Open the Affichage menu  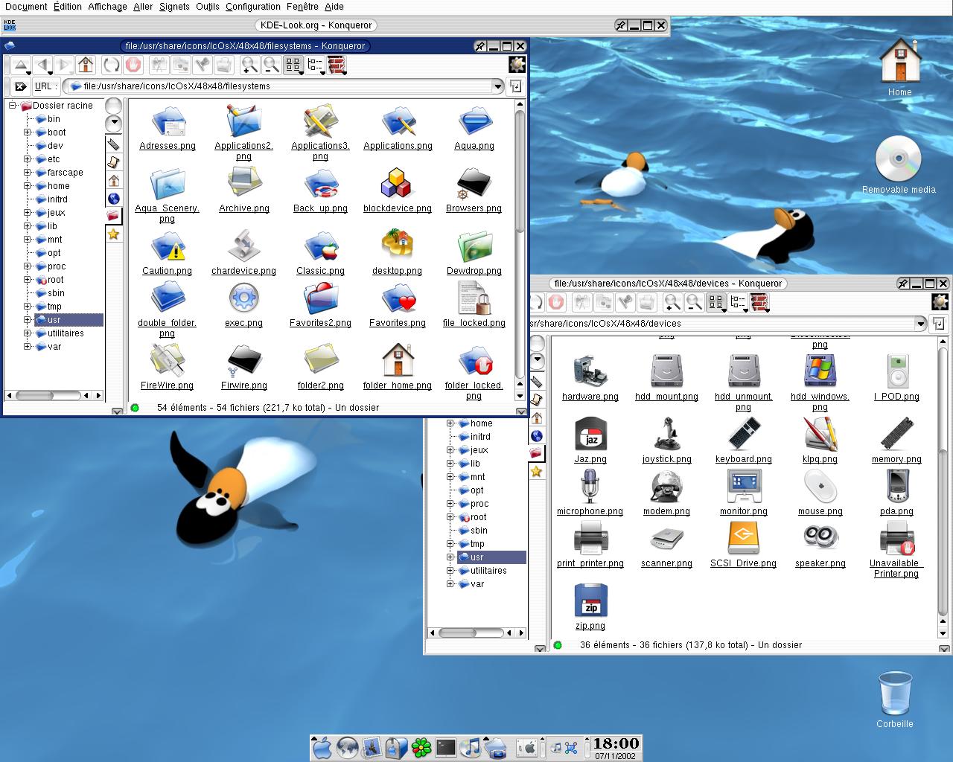coord(107,7)
